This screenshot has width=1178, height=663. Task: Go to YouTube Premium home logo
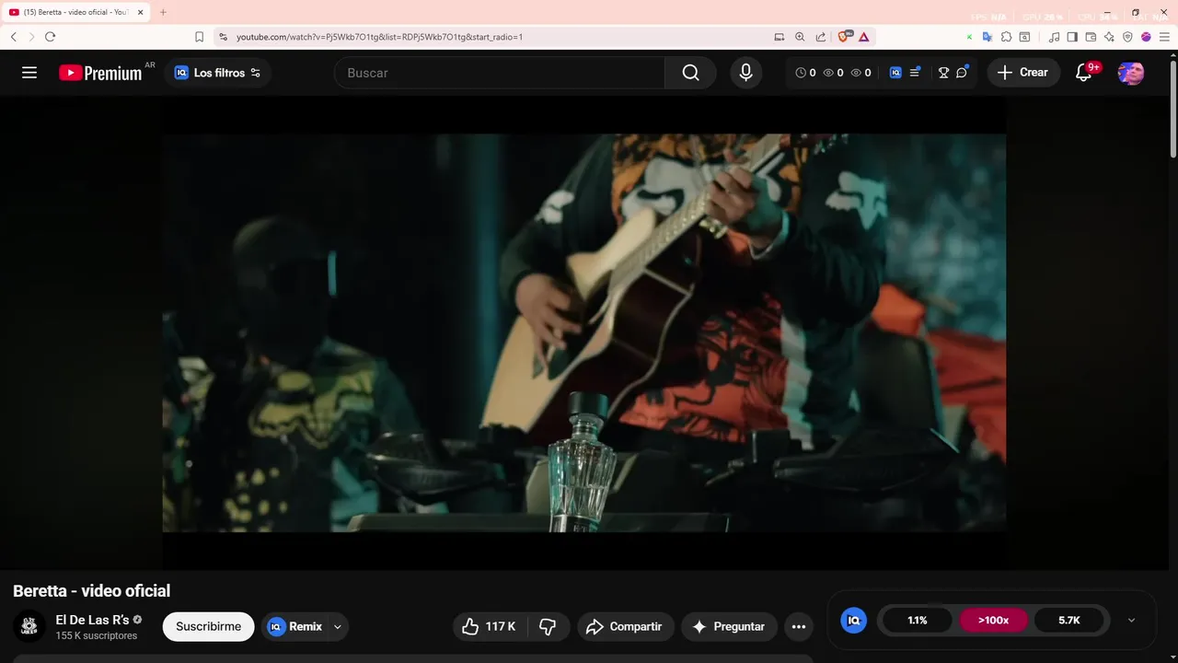pyautogui.click(x=100, y=73)
